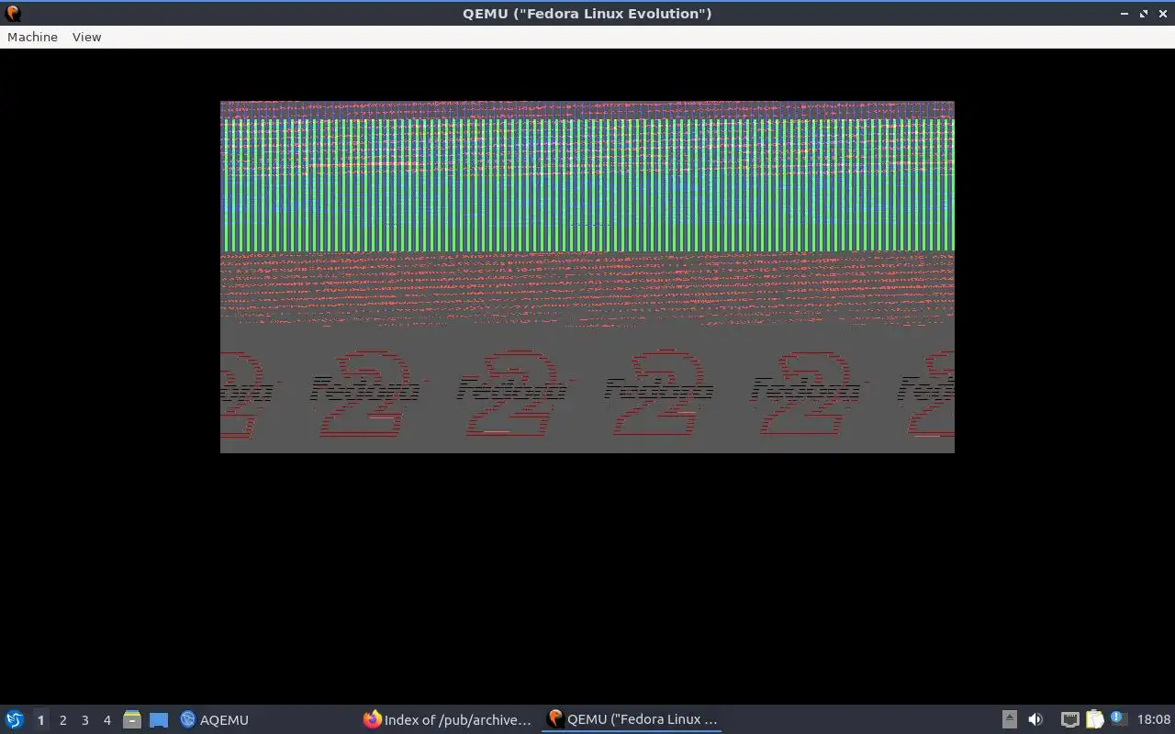Select QEMU Fedora Linux taskbar entry
1175x734 pixels.
[632, 719]
